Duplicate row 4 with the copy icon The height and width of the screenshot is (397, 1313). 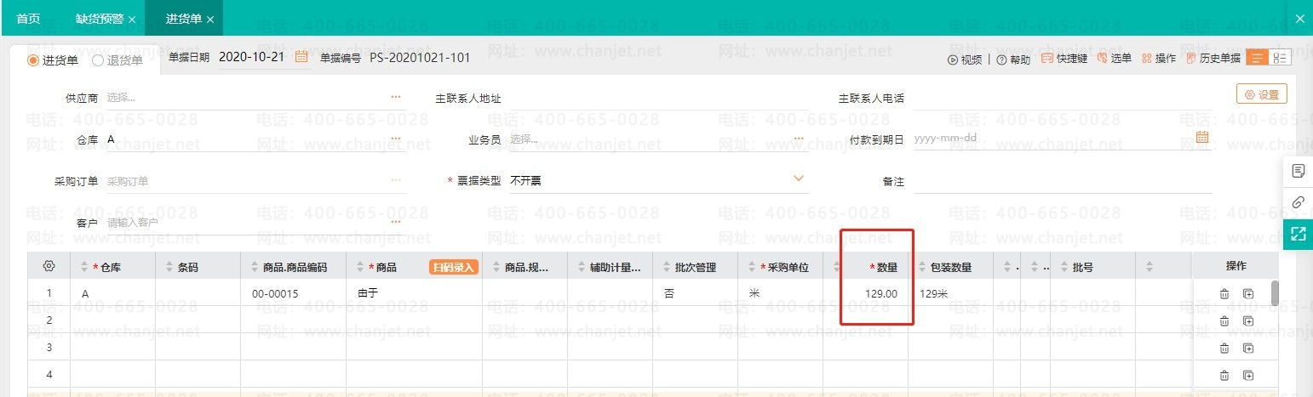1248,375
